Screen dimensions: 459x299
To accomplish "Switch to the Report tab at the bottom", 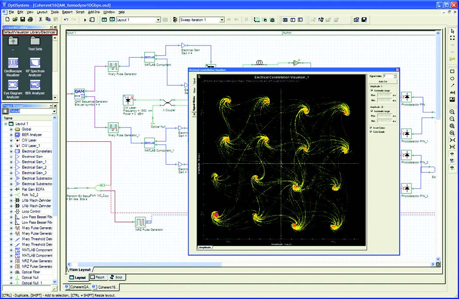I will pyautogui.click(x=98, y=277).
